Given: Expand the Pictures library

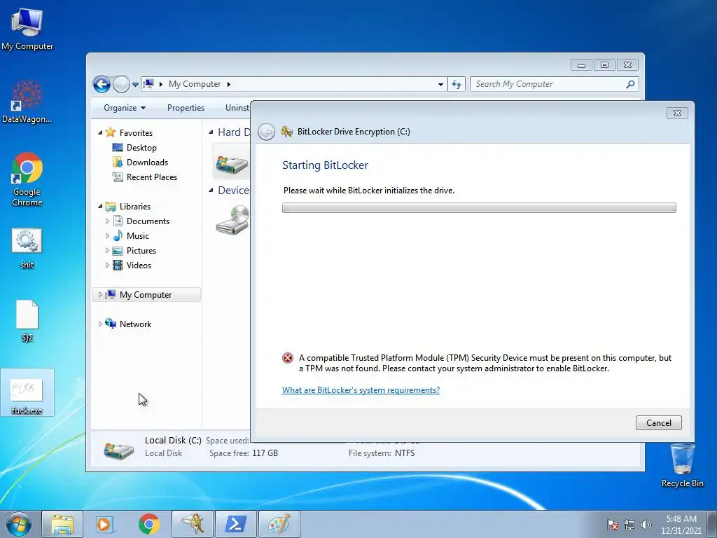Looking at the screenshot, I should click(107, 251).
